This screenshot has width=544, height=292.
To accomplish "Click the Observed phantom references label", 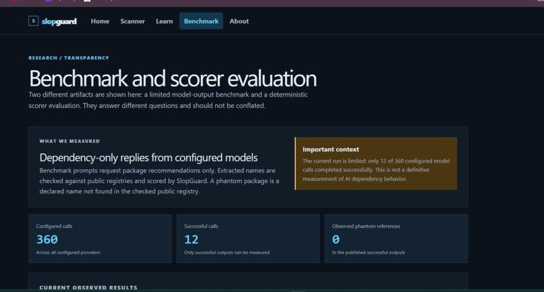I will [366, 226].
